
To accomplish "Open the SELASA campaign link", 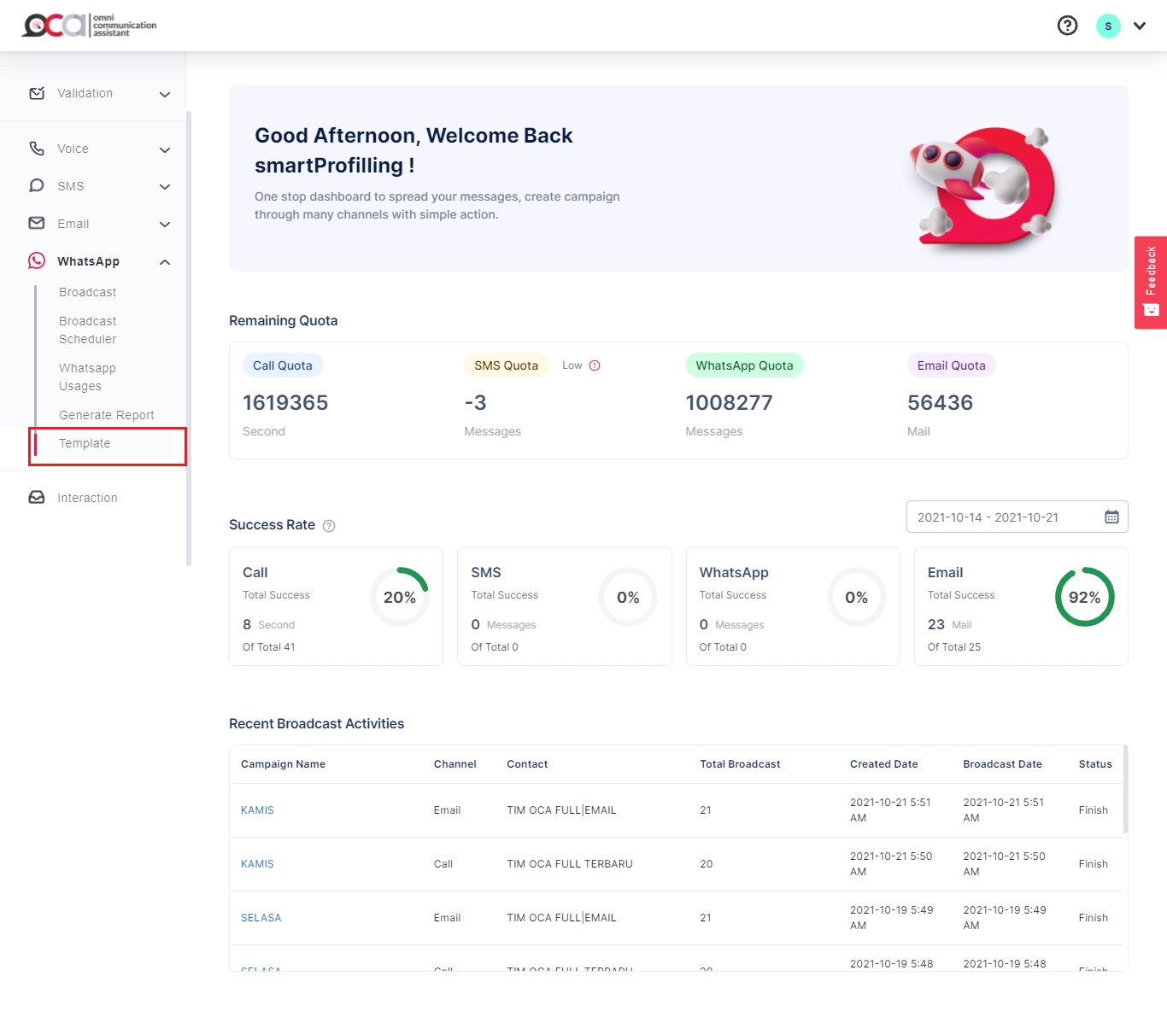I will 261,918.
